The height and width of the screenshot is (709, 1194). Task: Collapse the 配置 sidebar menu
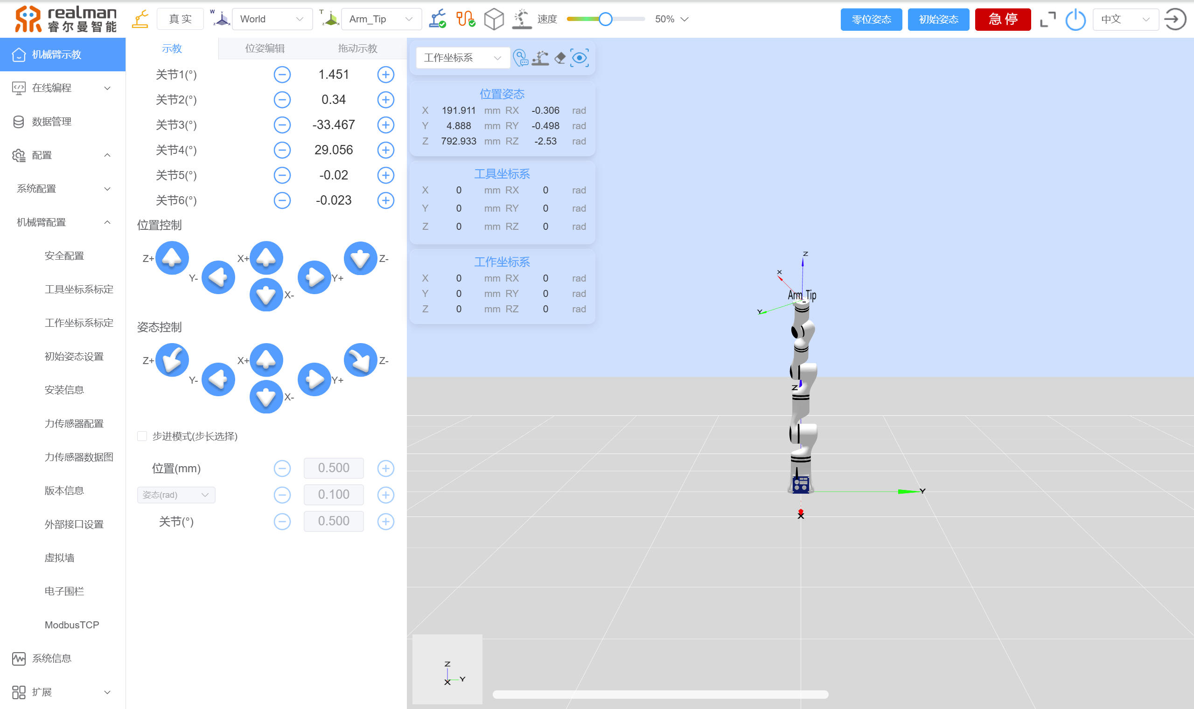(63, 155)
